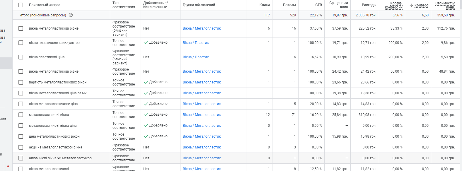
Task: Tick the select-all checkbox in table header
Action: click(x=21, y=5)
